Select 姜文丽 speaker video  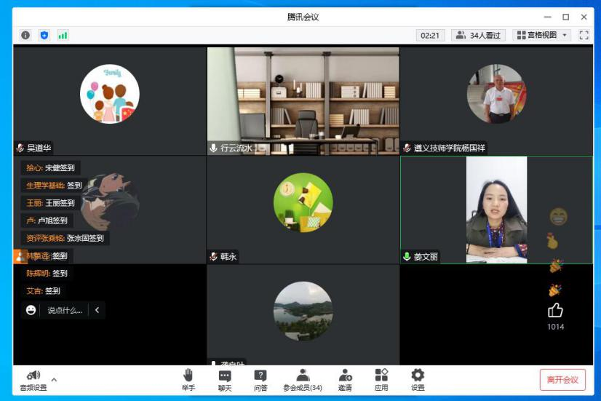point(497,210)
